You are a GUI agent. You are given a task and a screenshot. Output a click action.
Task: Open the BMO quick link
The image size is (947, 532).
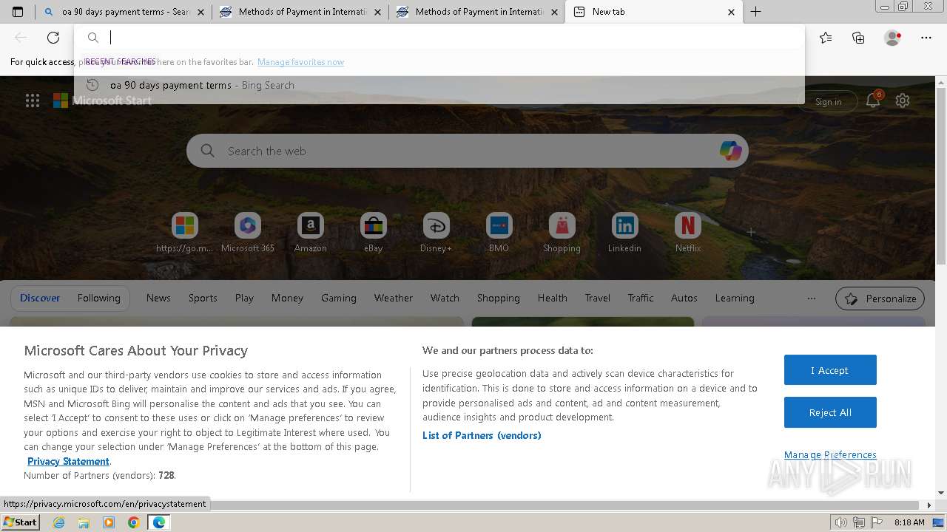click(x=499, y=233)
